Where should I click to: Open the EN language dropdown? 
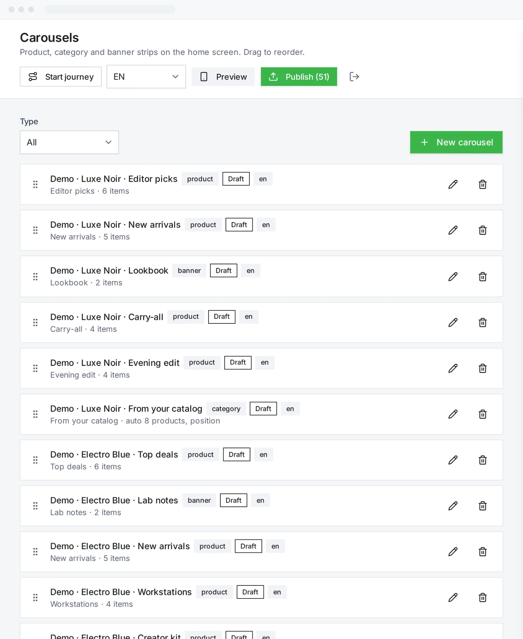tap(146, 77)
